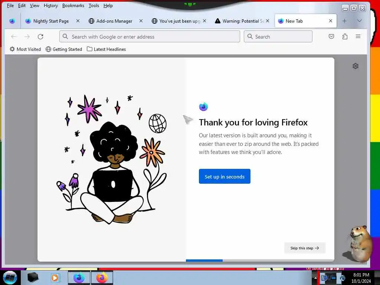Click the onboarding step progress bar

(x=260, y=261)
